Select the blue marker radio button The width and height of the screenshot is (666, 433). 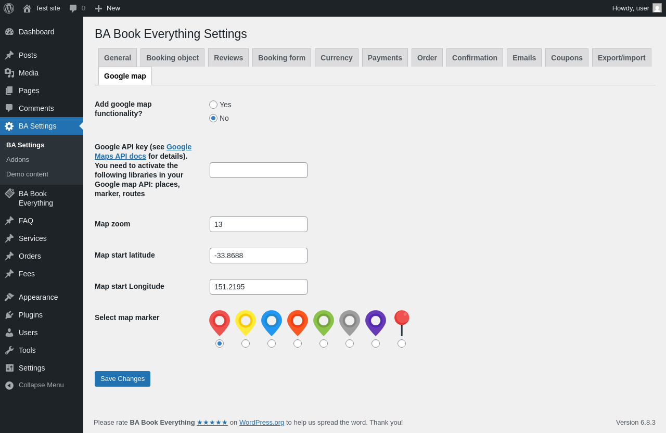click(272, 343)
